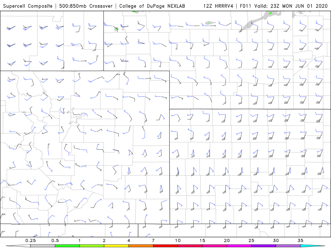
Task: Click the "Supercell Composite" title text
Action: pos(28,6)
